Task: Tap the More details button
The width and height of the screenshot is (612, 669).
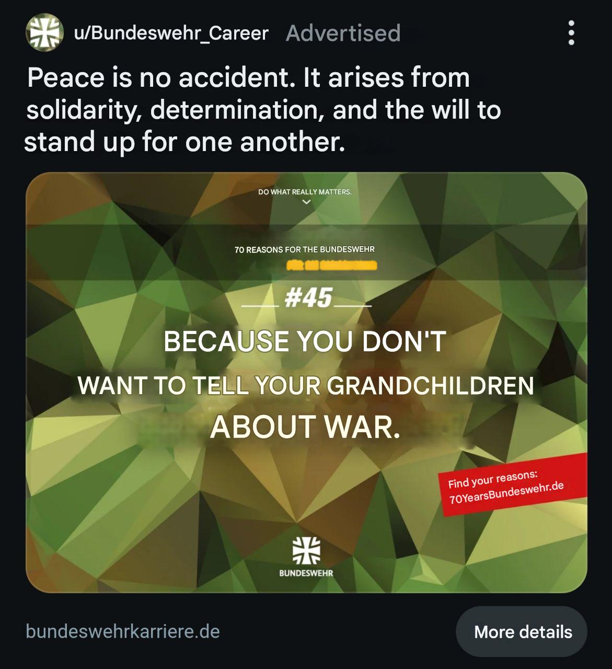Action: coord(522,631)
